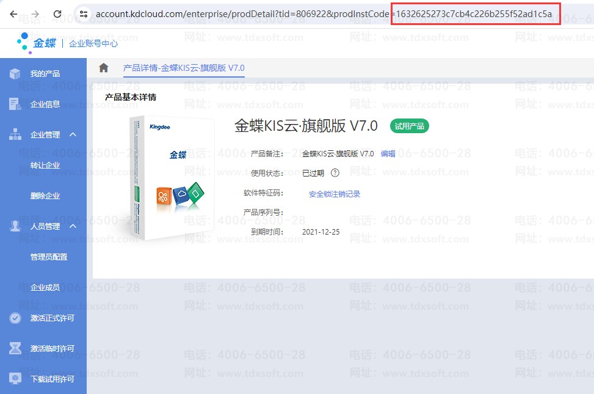Open 下载试用许可 in sidebar
The image size is (594, 394).
pos(53,379)
